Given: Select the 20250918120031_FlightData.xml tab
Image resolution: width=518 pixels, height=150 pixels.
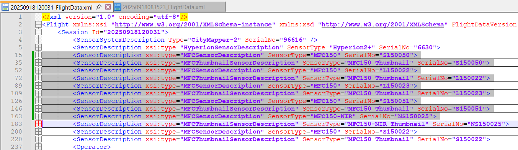Looking at the screenshot, I should (52, 7).
